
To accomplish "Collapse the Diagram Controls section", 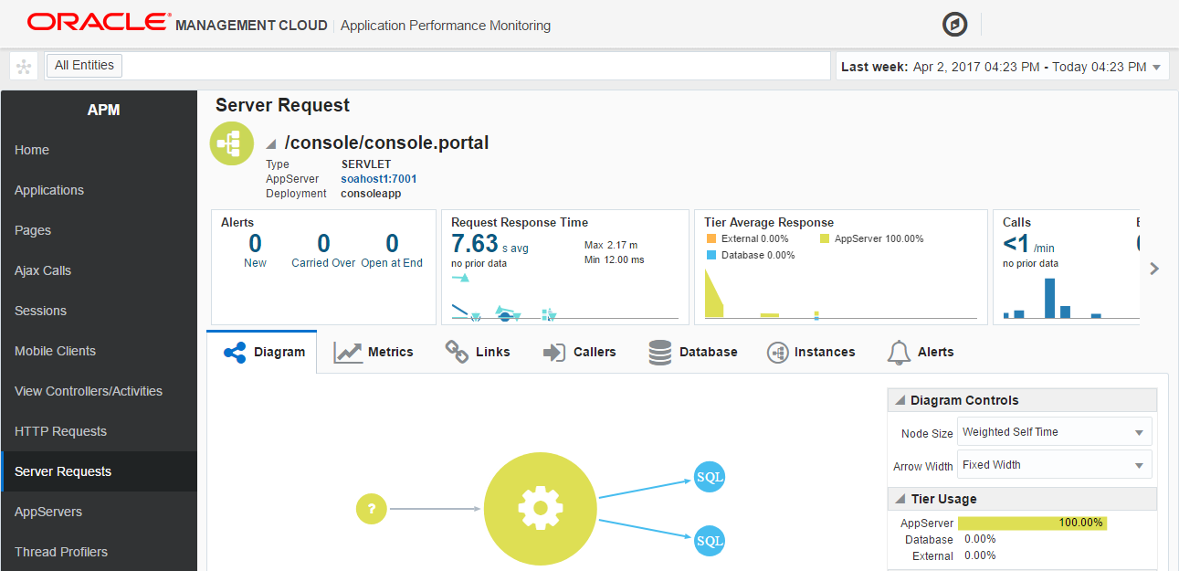I will click(900, 400).
